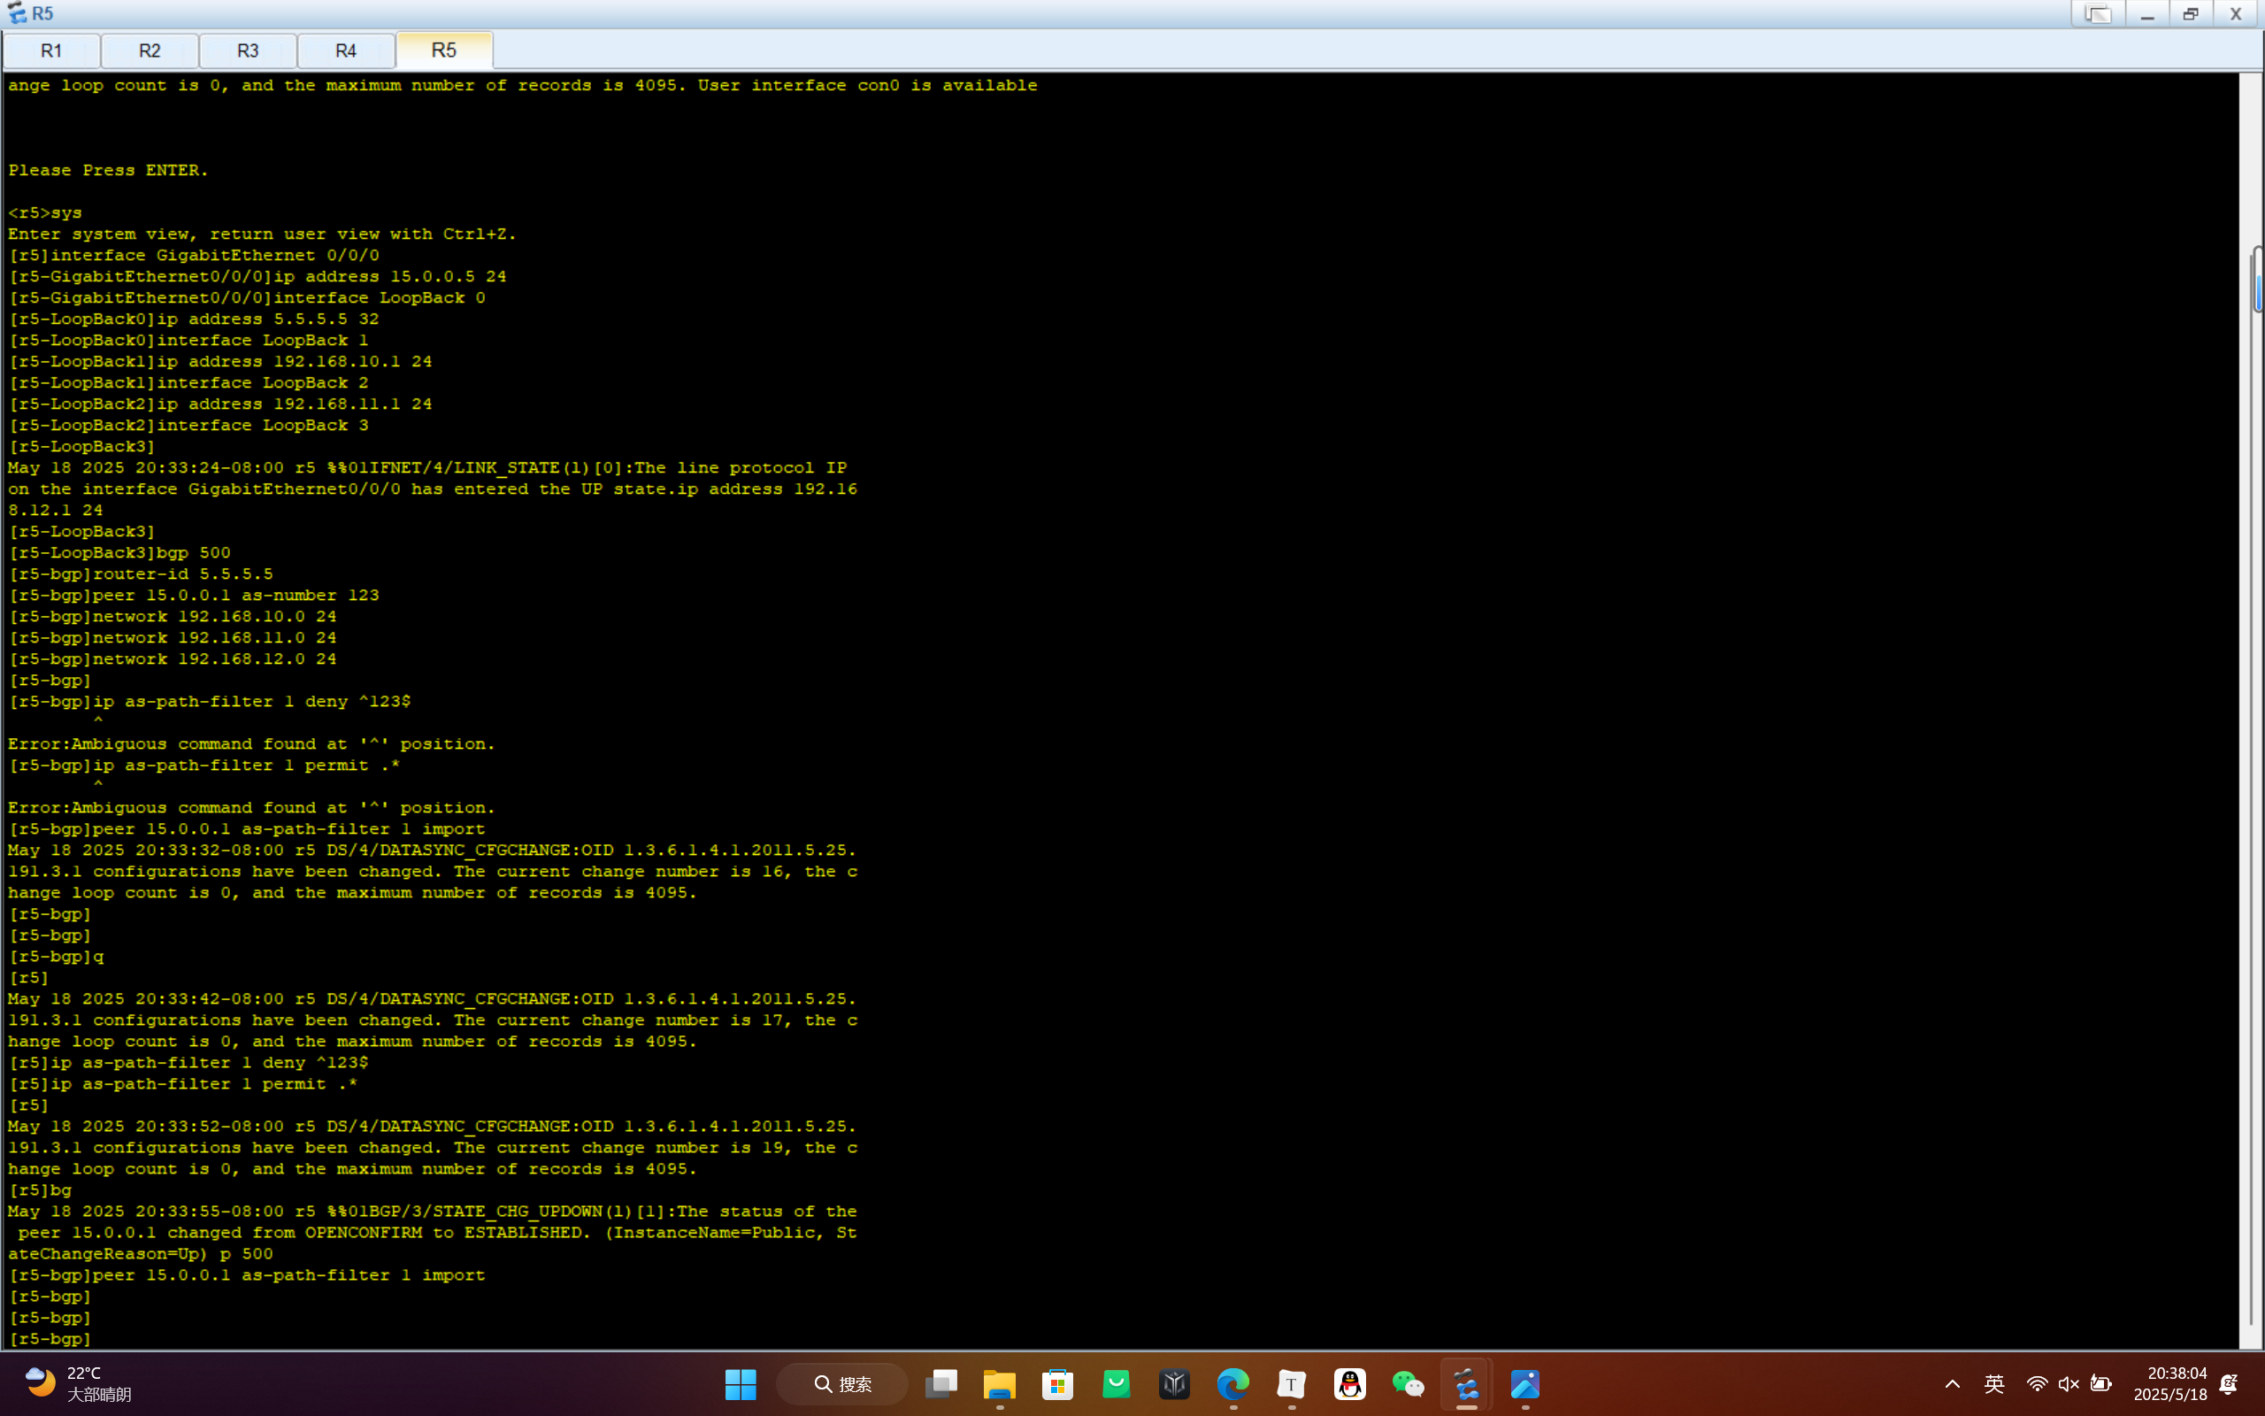Open the Windows Start menu
Image resolution: width=2265 pixels, height=1416 pixels.
click(x=741, y=1383)
